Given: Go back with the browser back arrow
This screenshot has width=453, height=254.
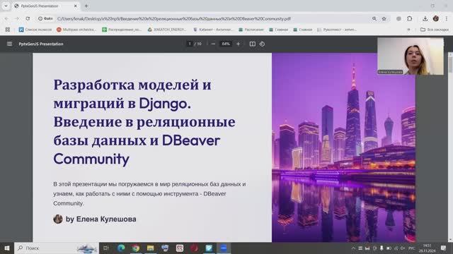Looking at the screenshot, I should (6, 18).
